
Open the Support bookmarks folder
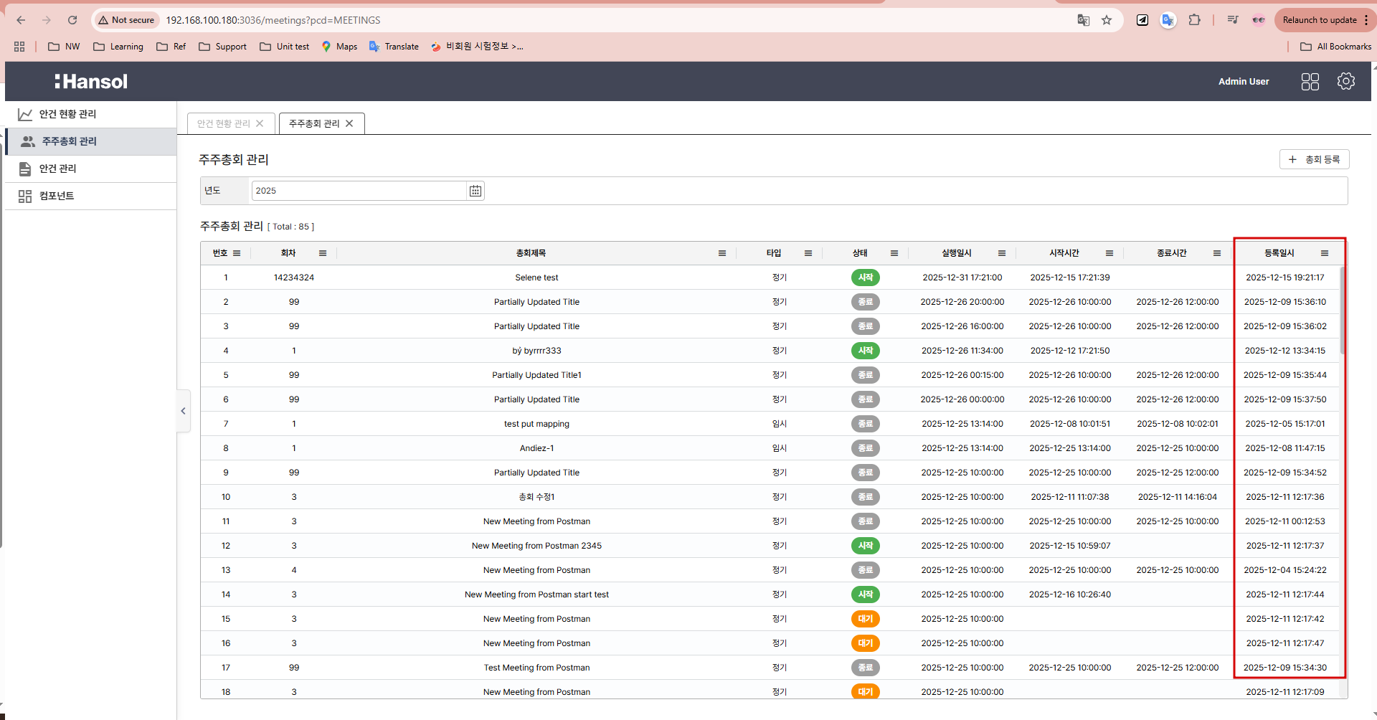click(x=222, y=47)
